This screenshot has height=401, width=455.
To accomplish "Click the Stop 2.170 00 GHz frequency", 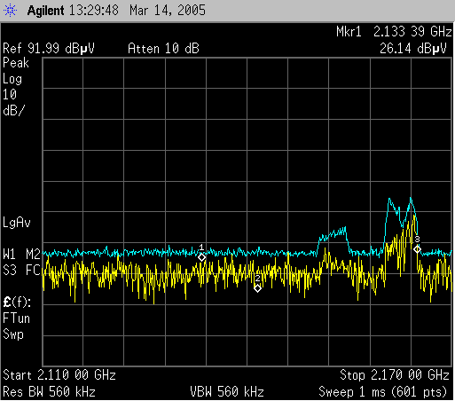I will (x=395, y=375).
